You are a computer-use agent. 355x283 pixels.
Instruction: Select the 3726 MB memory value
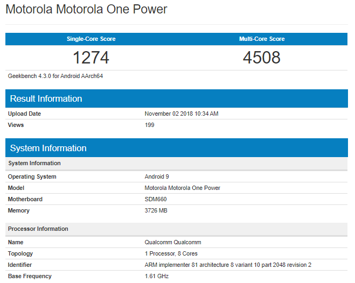[x=156, y=211]
